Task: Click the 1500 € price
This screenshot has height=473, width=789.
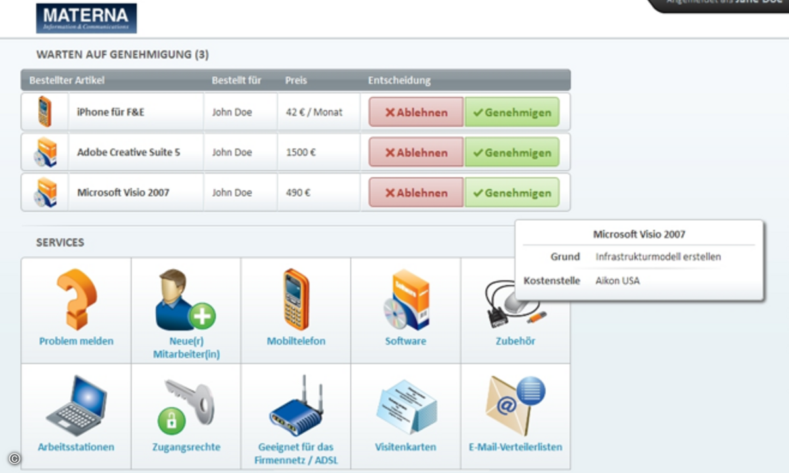Action: pos(300,152)
